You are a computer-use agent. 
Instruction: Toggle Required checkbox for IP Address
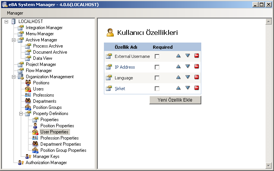pyautogui.click(x=157, y=67)
